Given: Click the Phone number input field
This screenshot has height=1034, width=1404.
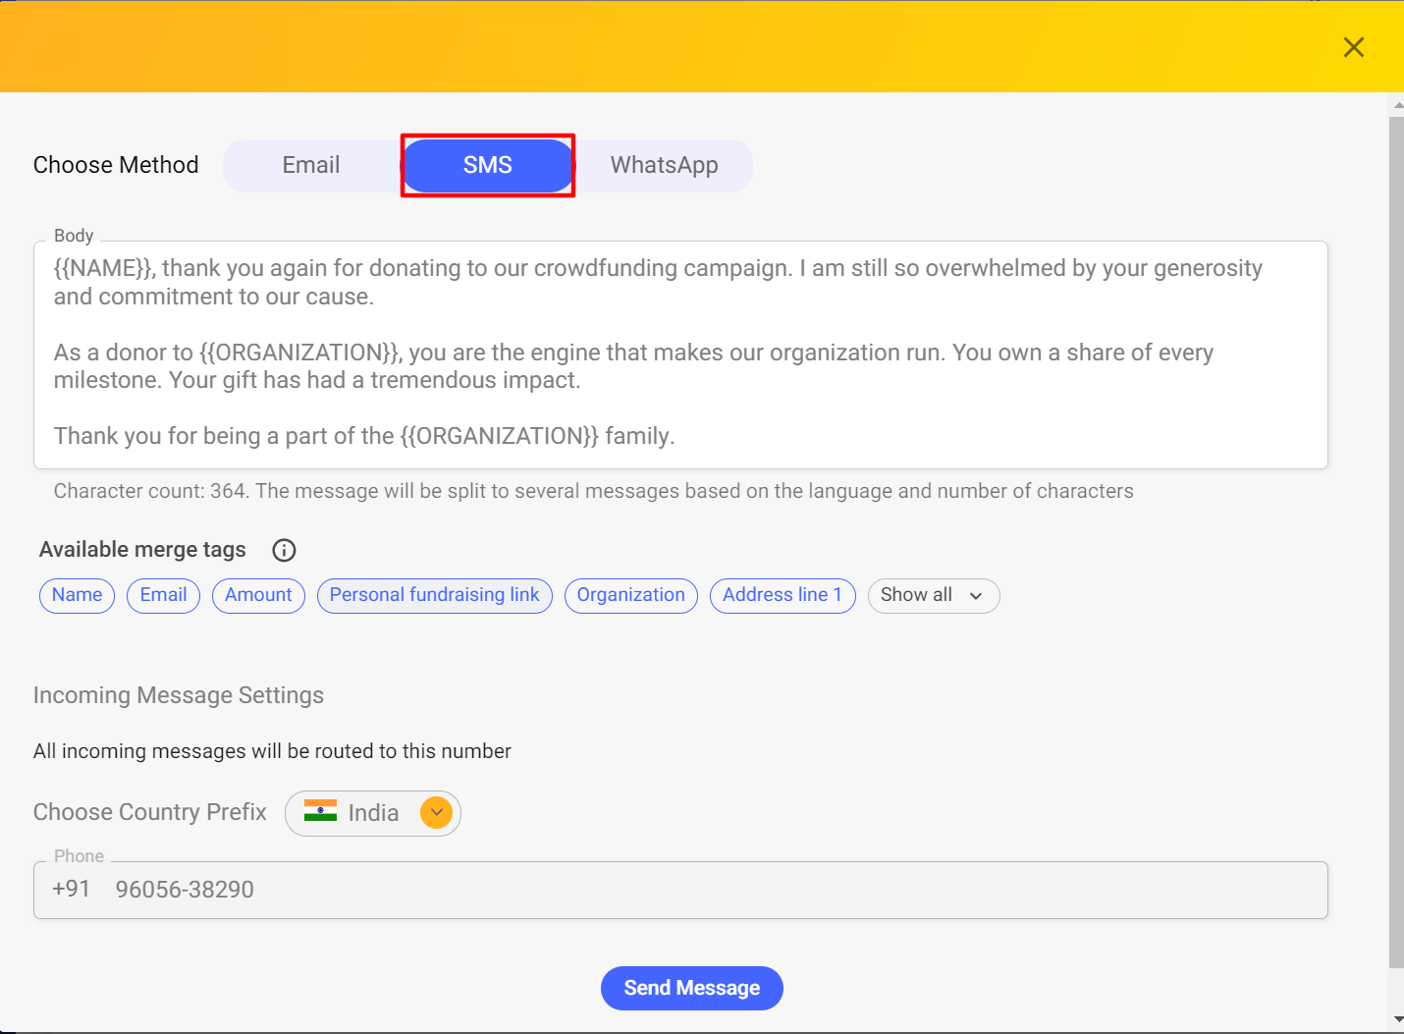Looking at the screenshot, I should (x=680, y=890).
